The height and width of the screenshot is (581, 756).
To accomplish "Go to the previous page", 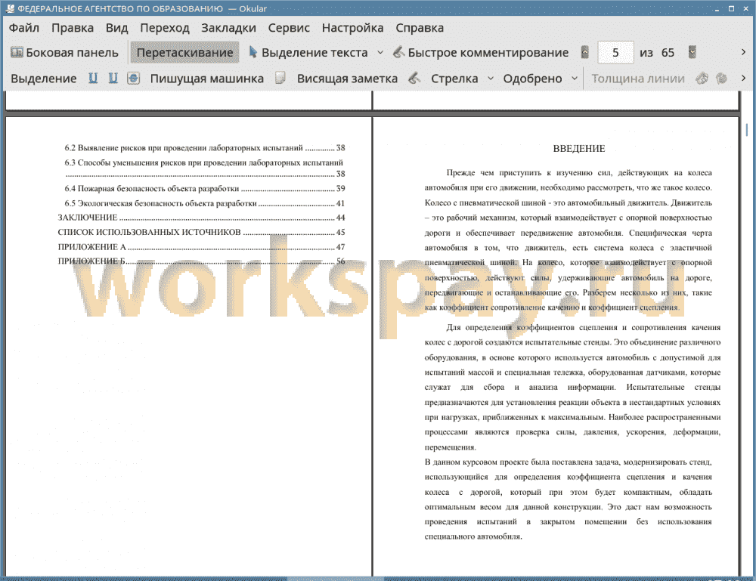I will [585, 52].
